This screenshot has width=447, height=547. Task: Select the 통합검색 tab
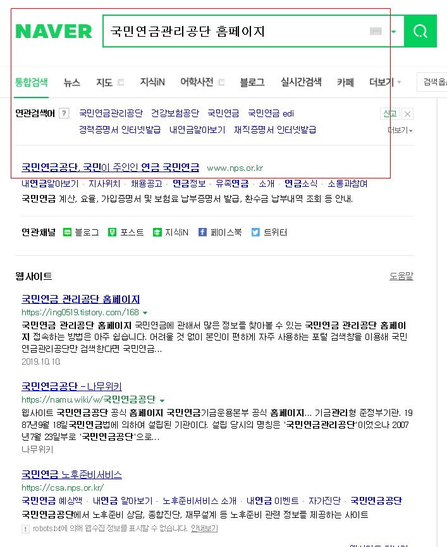(32, 82)
